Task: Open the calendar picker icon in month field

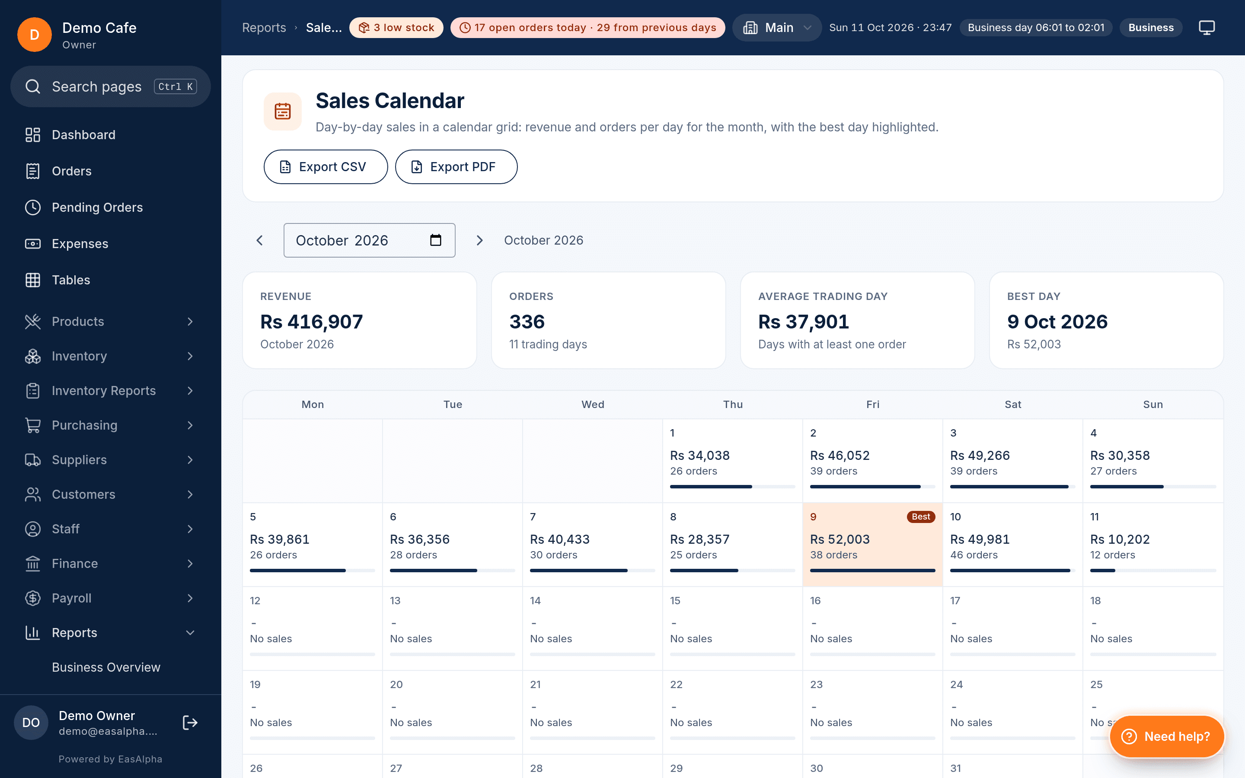Action: pos(436,240)
